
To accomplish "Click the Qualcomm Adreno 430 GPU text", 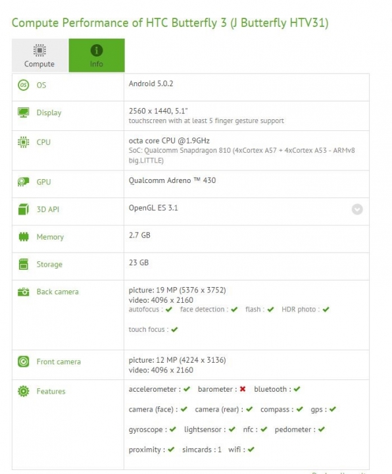I will click(x=172, y=180).
